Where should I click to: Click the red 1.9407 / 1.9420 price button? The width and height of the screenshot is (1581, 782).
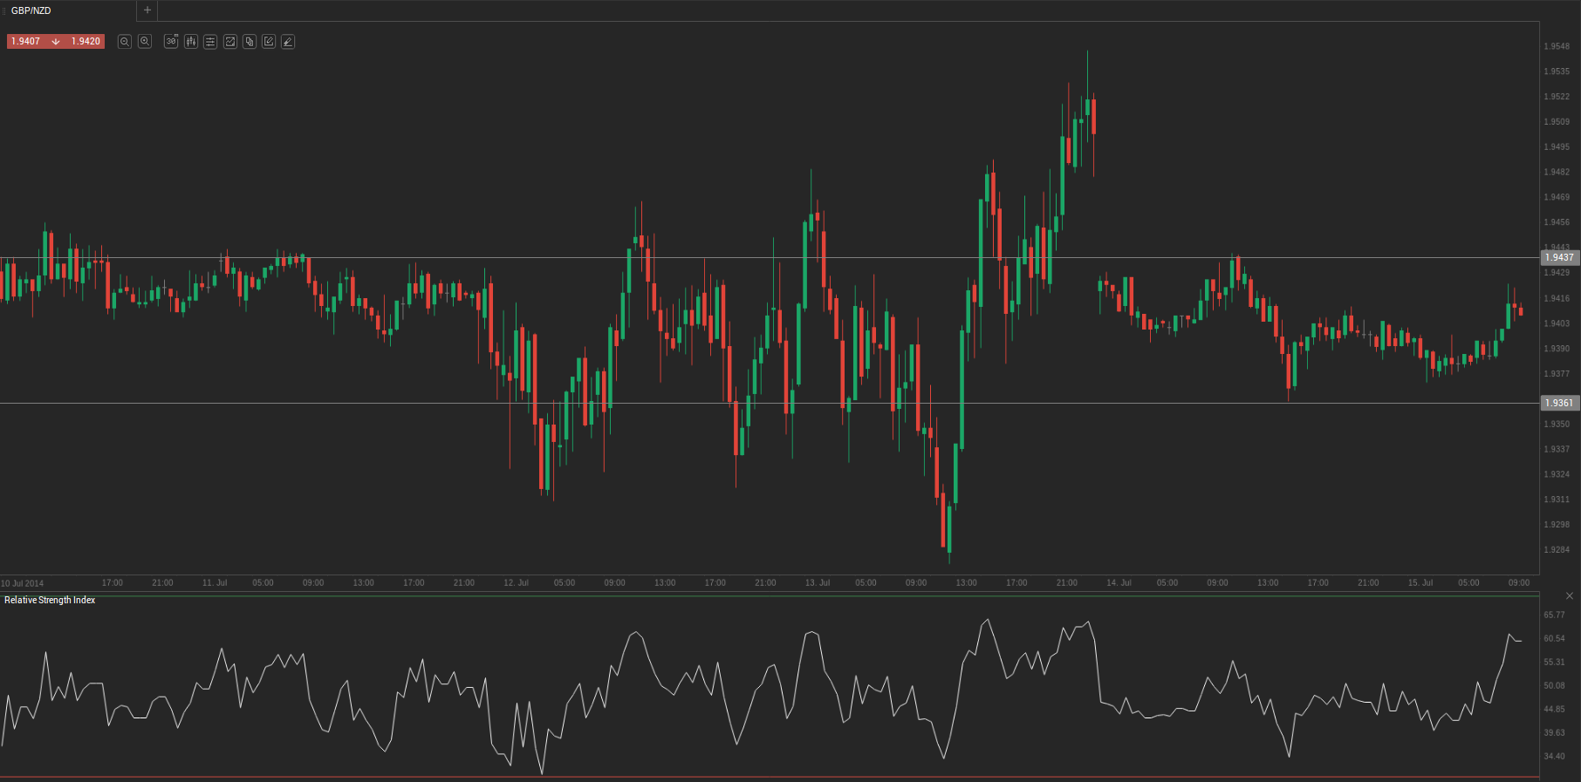[56, 42]
